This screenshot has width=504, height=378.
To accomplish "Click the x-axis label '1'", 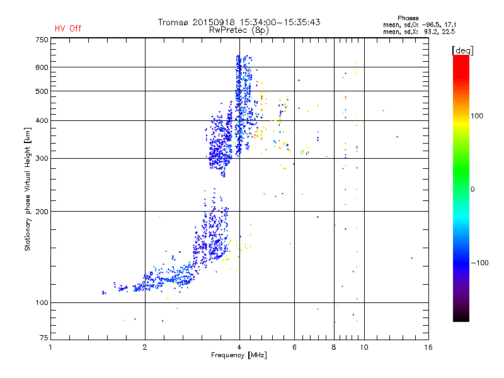I will (50, 347).
